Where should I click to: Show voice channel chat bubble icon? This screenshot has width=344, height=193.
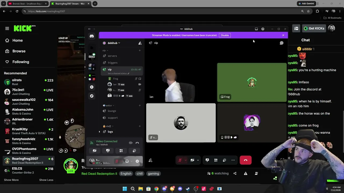(281, 43)
